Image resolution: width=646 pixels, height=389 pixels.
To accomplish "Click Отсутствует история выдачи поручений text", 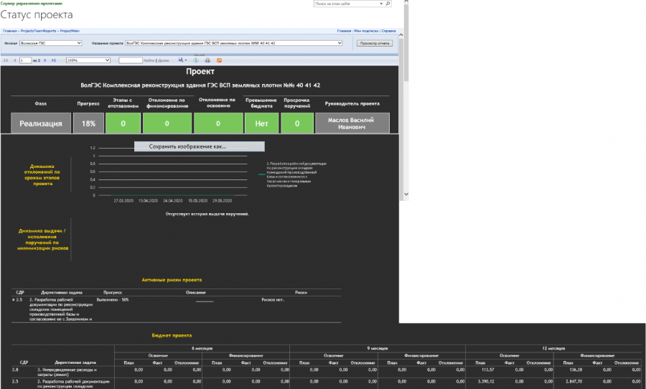I will pos(207,214).
